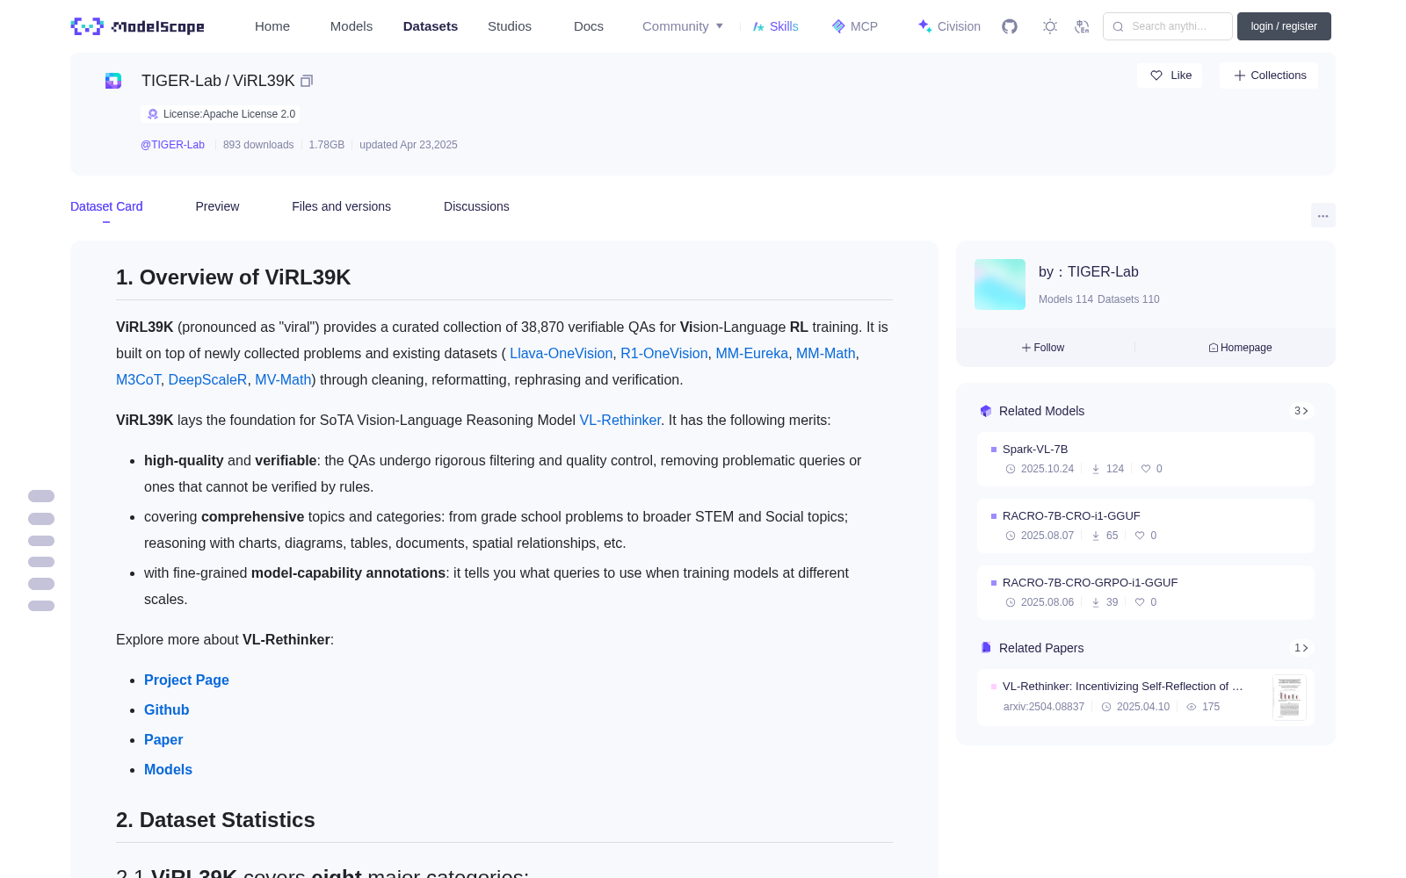Click the Related Models cube icon
This screenshot has width=1406, height=878.
coord(986,411)
